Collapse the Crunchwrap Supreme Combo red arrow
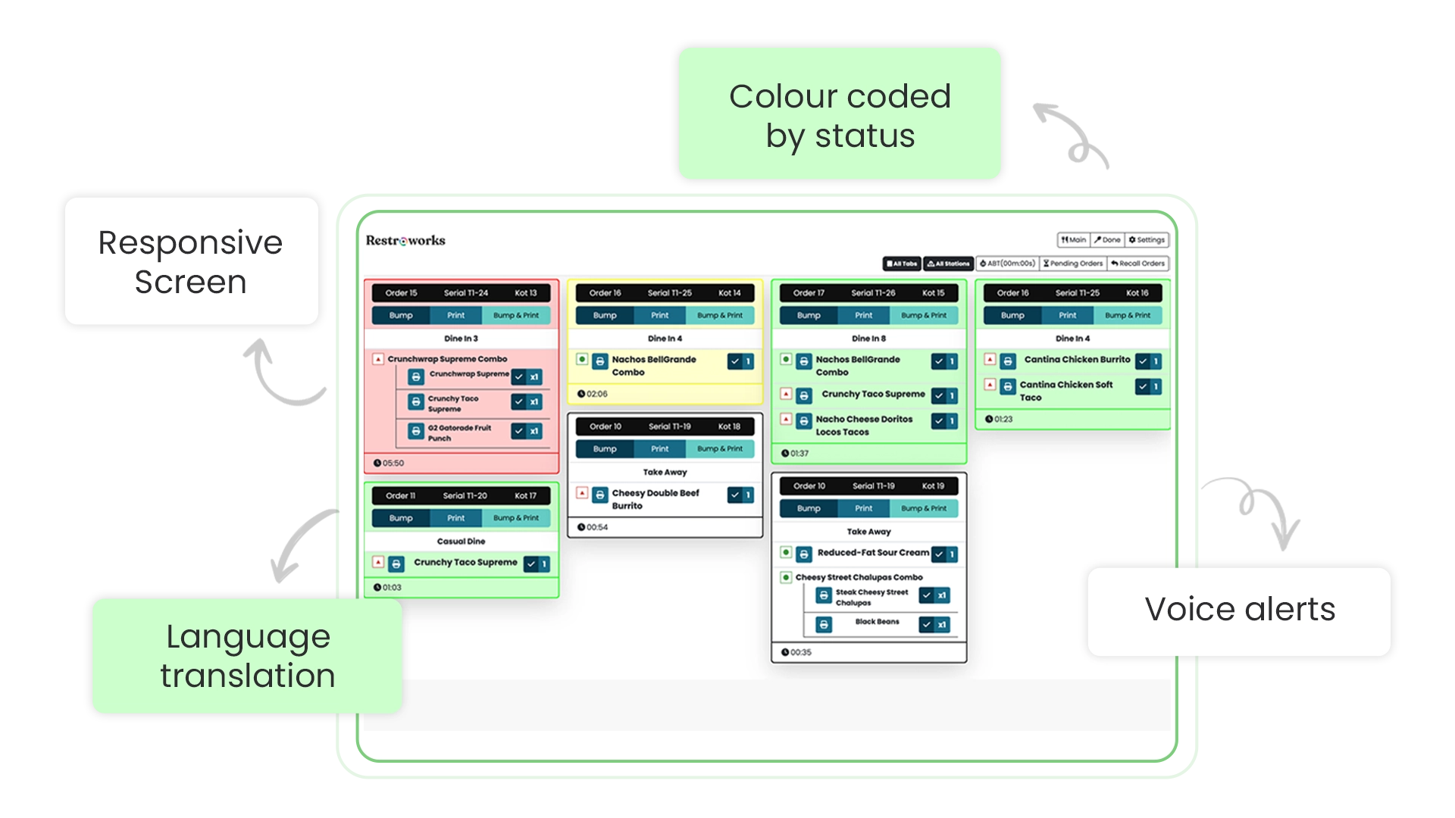Image resolution: width=1455 pixels, height=818 pixels. coord(378,359)
